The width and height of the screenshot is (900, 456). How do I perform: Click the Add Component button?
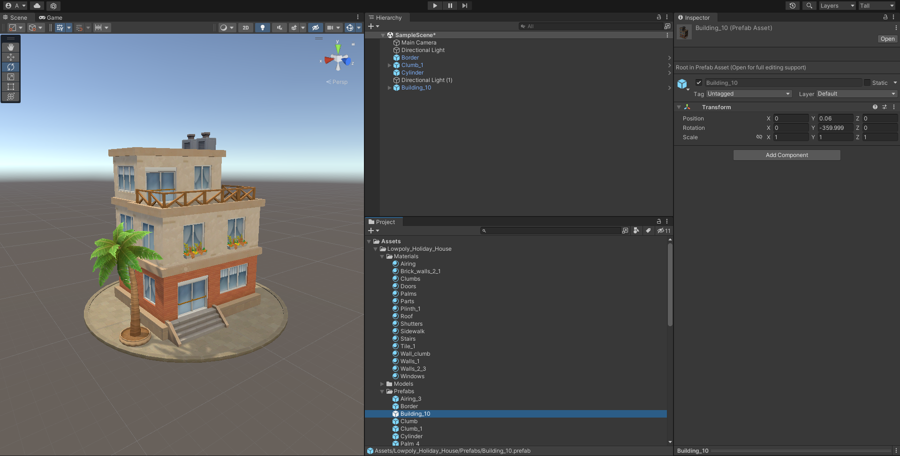coord(787,155)
